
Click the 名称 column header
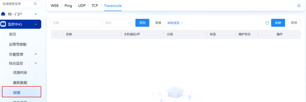click(x=69, y=34)
